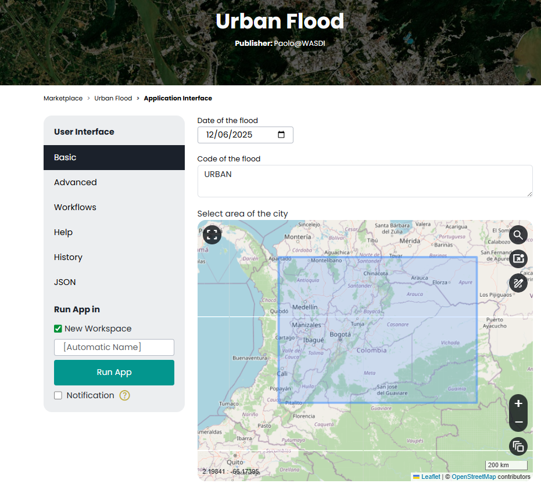Click the Notification help question mark icon
Viewport: 541px width, 487px height.
(124, 395)
